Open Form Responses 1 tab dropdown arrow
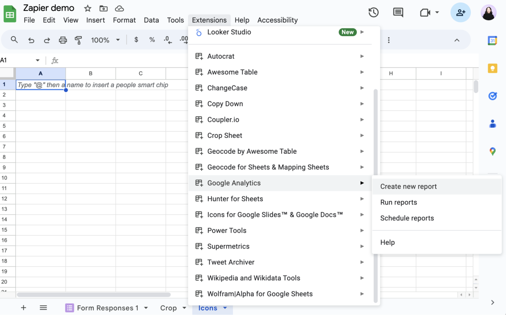 146,308
